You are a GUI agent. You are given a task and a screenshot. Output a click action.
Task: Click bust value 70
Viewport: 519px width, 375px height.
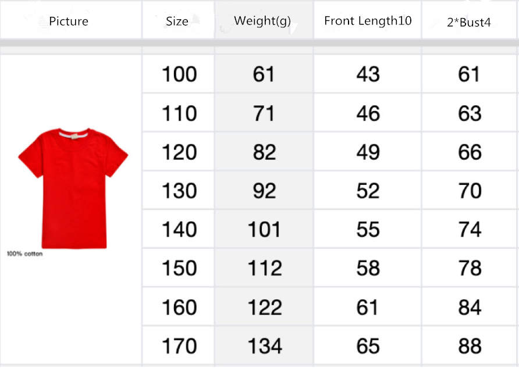coord(470,191)
